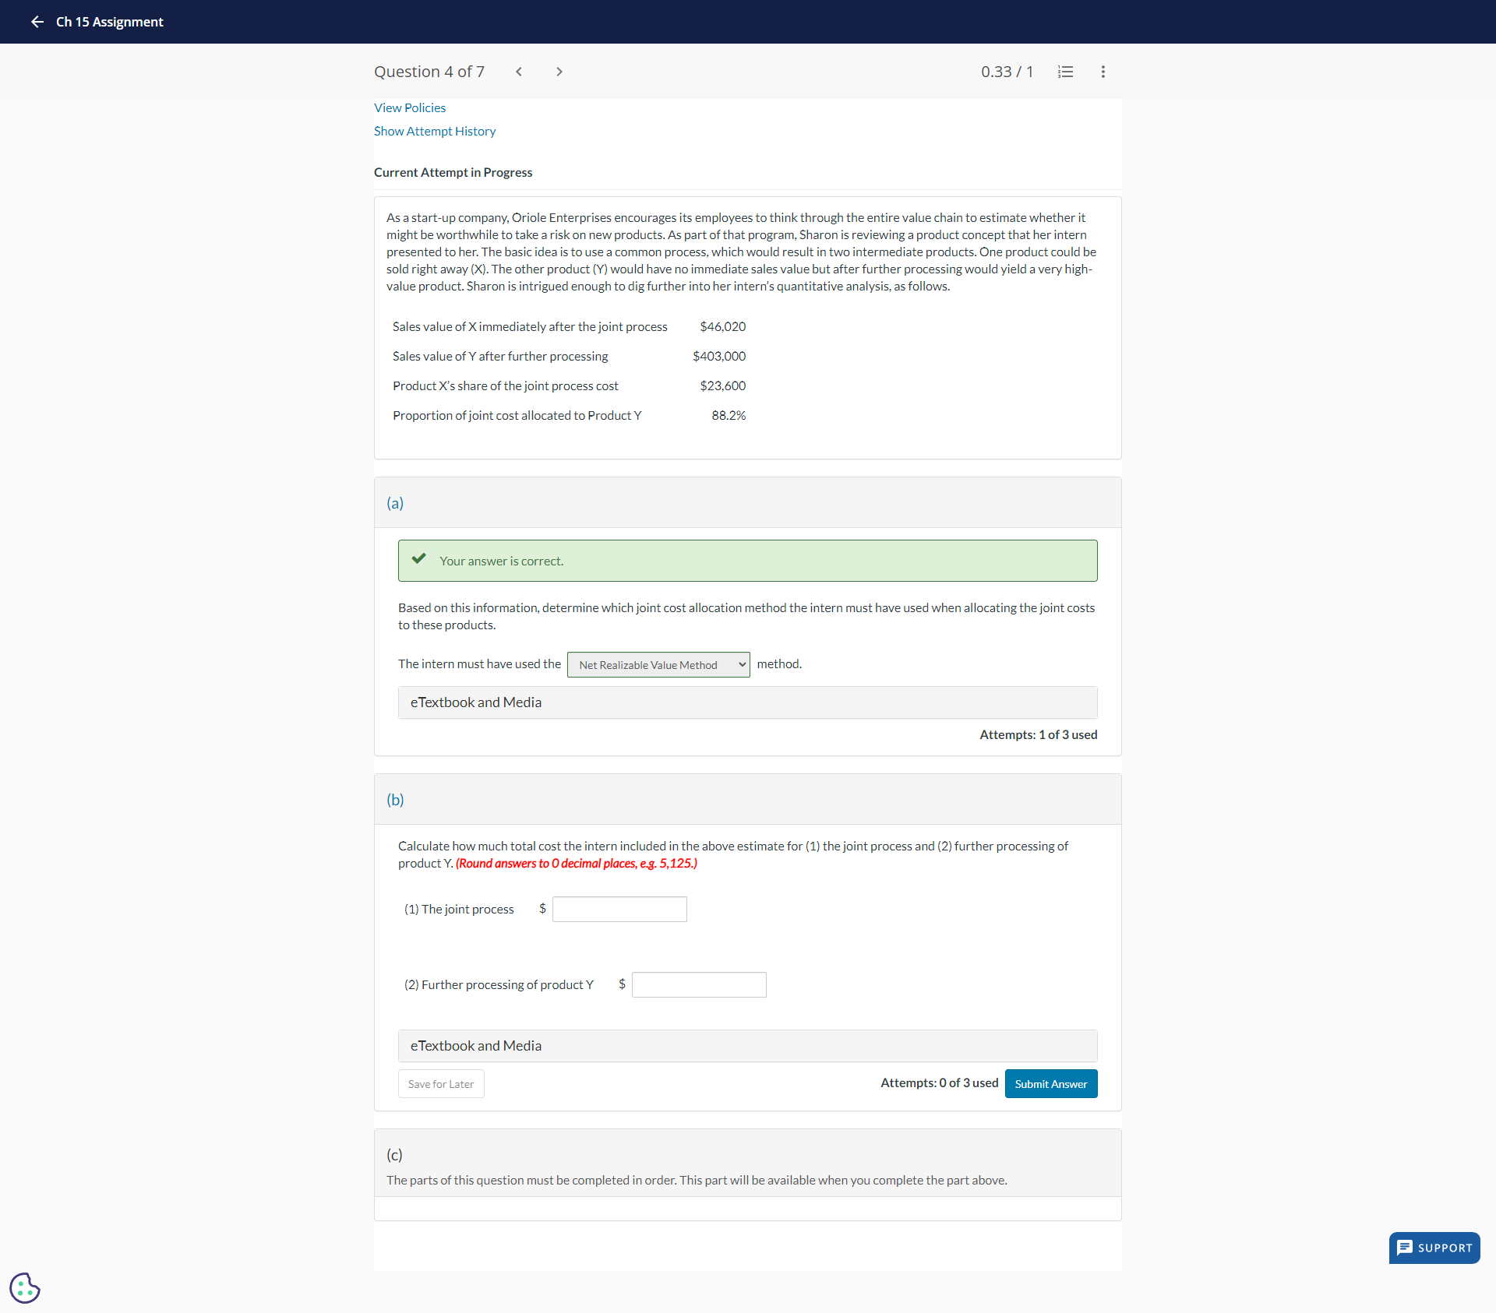Screen dimensions: 1496x1313
Task: Click the back arrow beside Ch 15 Assignment
Action: tap(37, 22)
